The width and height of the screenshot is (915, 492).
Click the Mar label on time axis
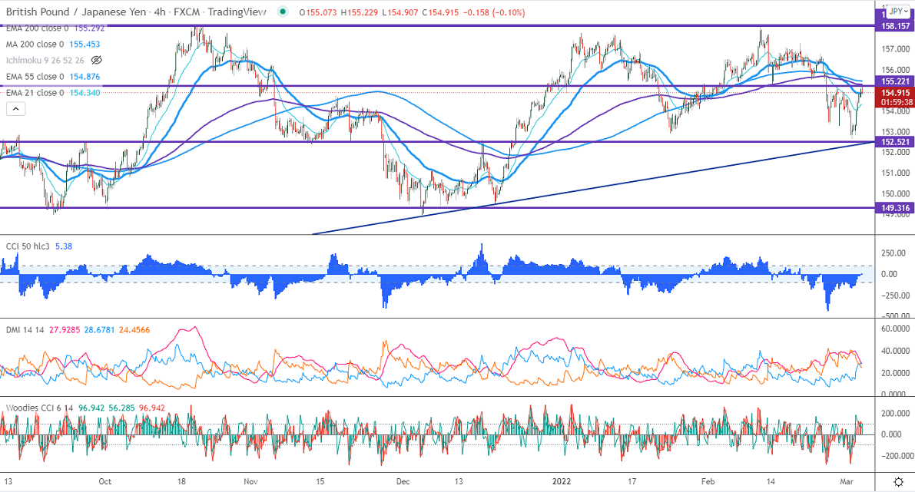tap(846, 481)
